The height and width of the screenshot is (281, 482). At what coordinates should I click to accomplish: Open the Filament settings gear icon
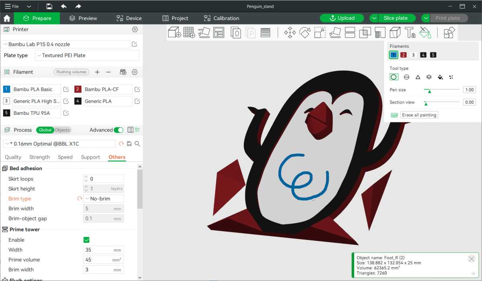135,72
